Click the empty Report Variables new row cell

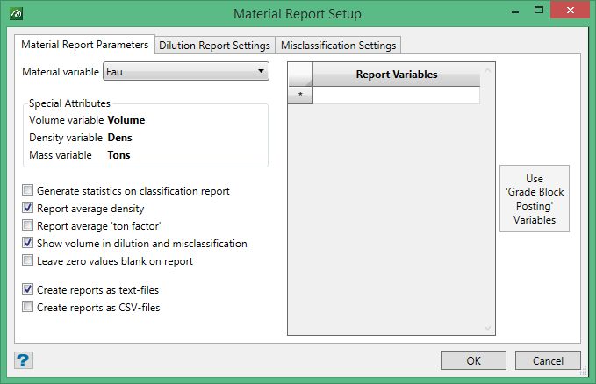(x=396, y=96)
